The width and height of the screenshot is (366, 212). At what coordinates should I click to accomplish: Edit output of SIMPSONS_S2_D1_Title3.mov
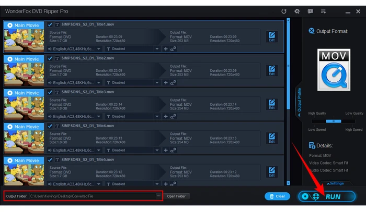[272, 104]
